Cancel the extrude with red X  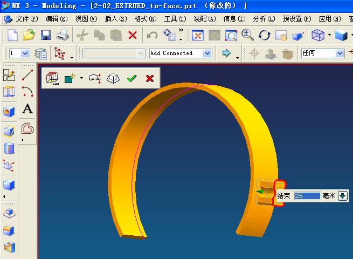150,78
